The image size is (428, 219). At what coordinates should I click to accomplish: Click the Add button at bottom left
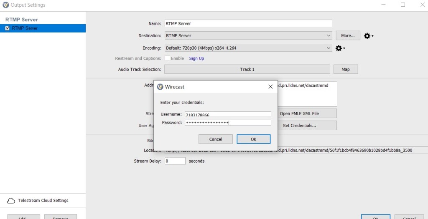tap(23, 217)
